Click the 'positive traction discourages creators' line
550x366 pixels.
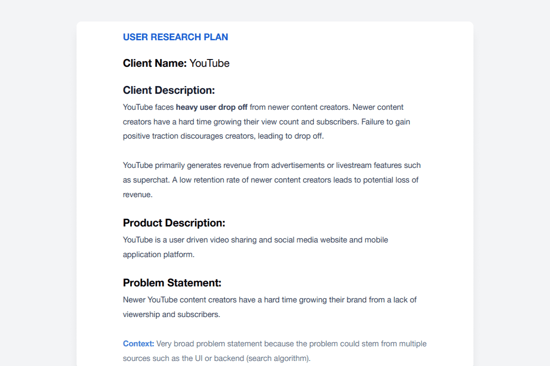pyautogui.click(x=223, y=136)
